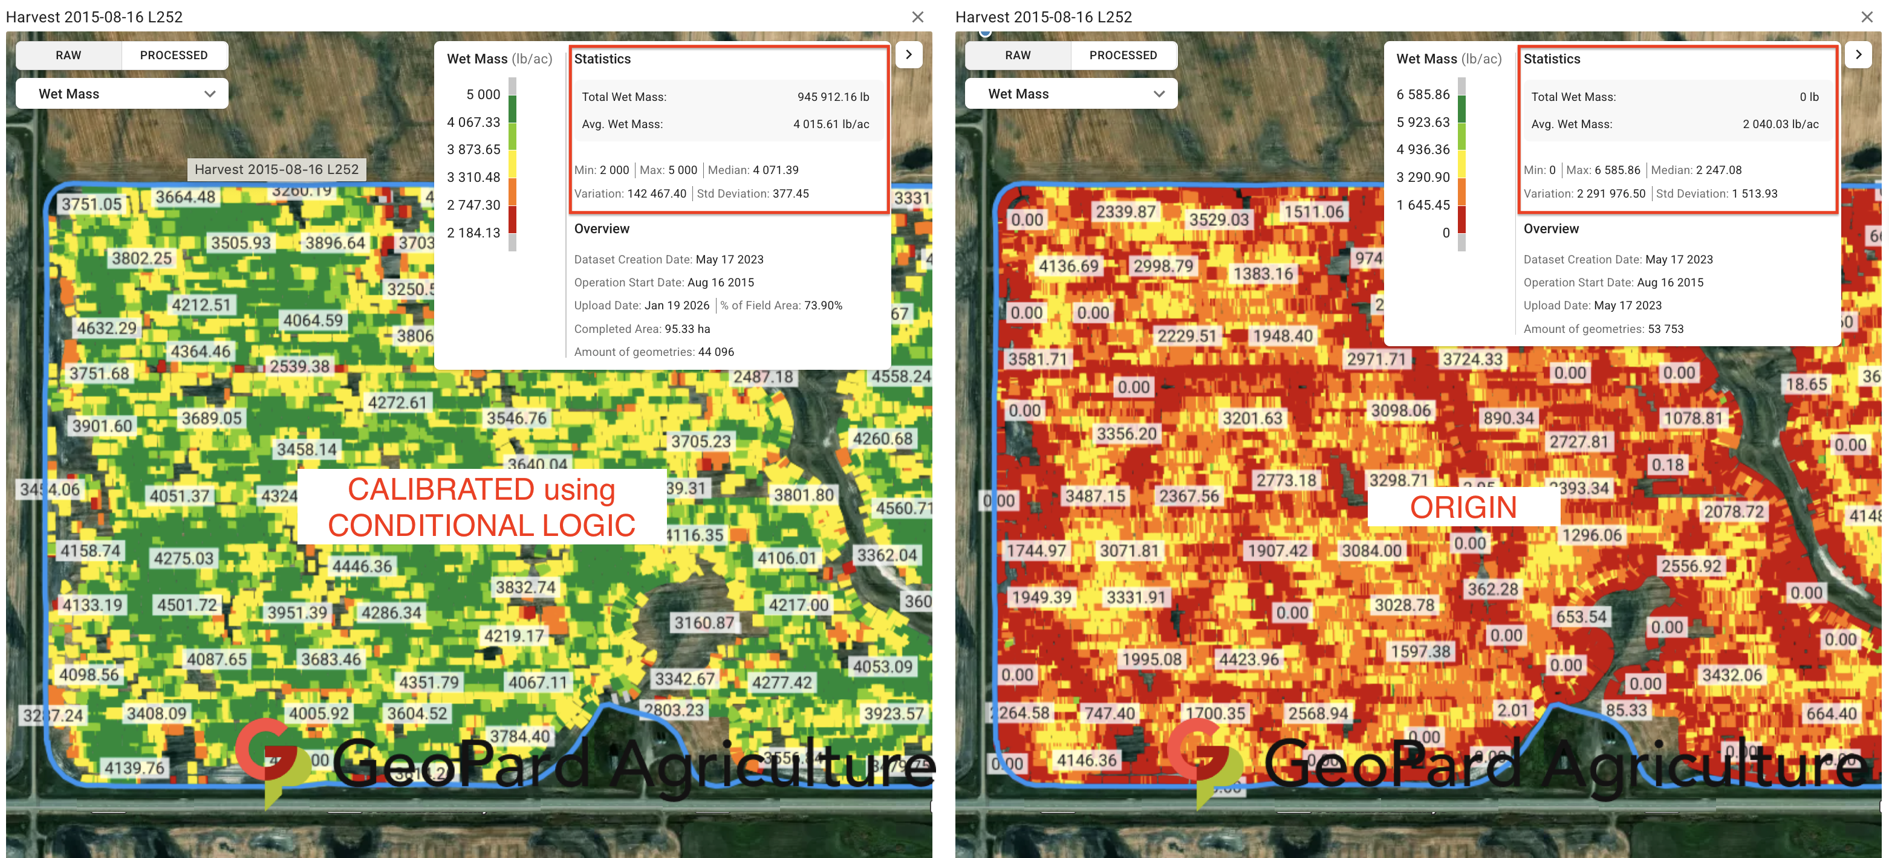Switch right map to PROCESSED view

coord(1123,55)
